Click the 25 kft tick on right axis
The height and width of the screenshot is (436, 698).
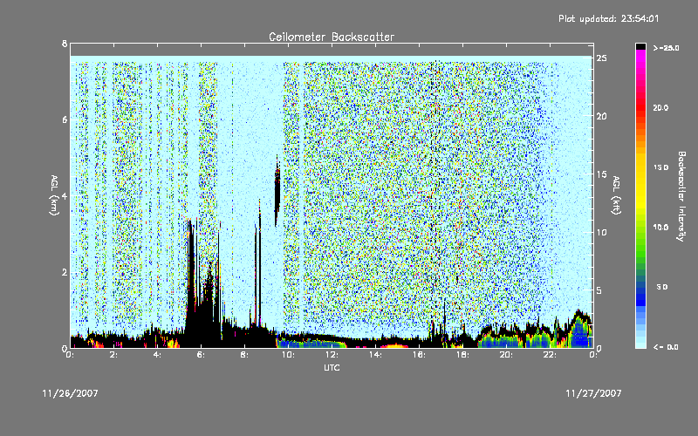(x=602, y=58)
